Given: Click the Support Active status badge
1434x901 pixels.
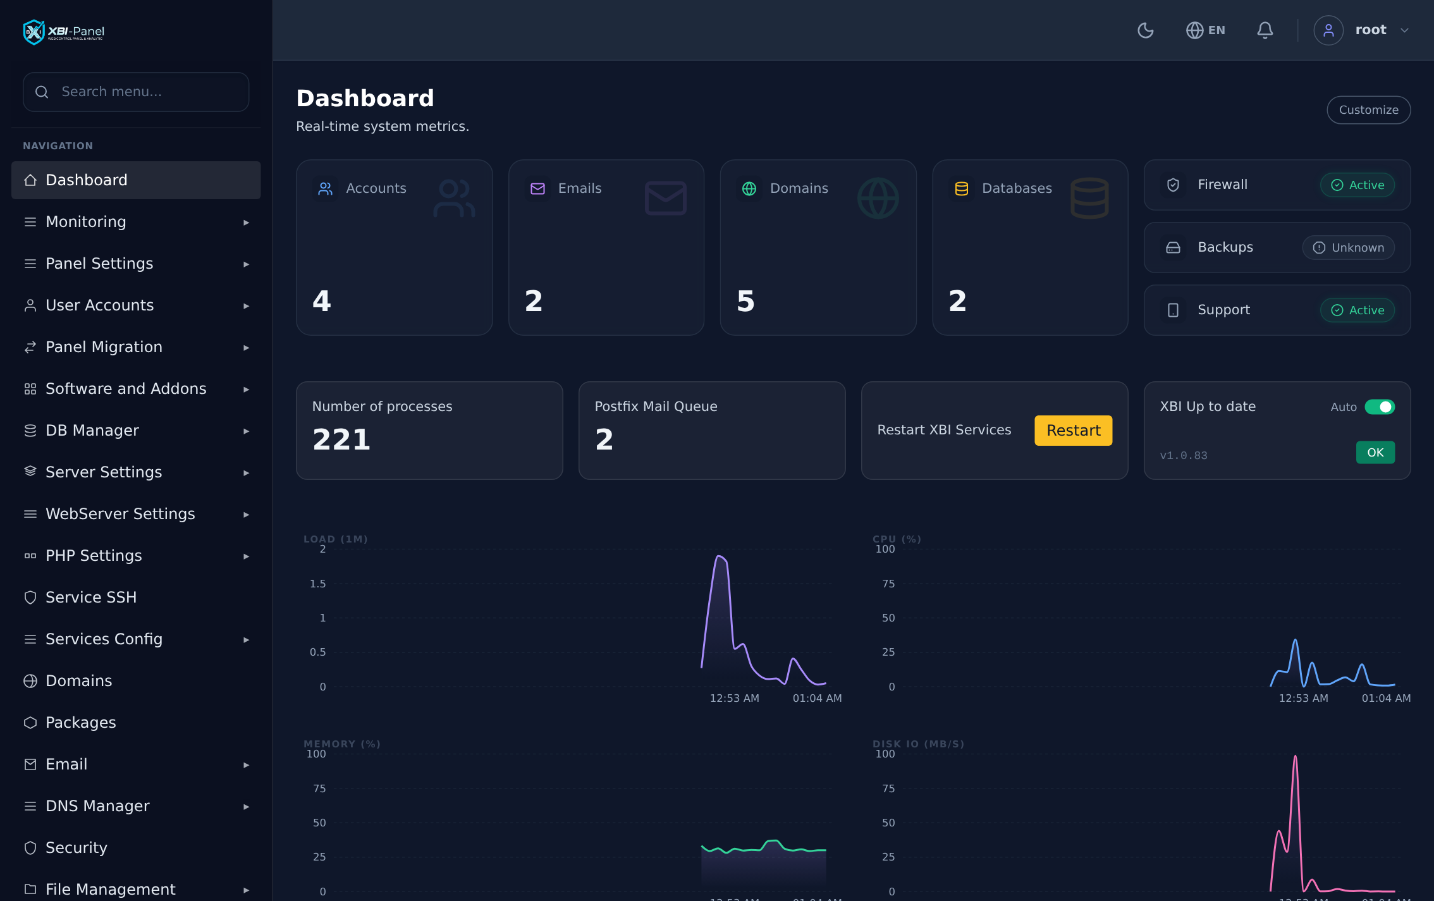Looking at the screenshot, I should (x=1357, y=310).
